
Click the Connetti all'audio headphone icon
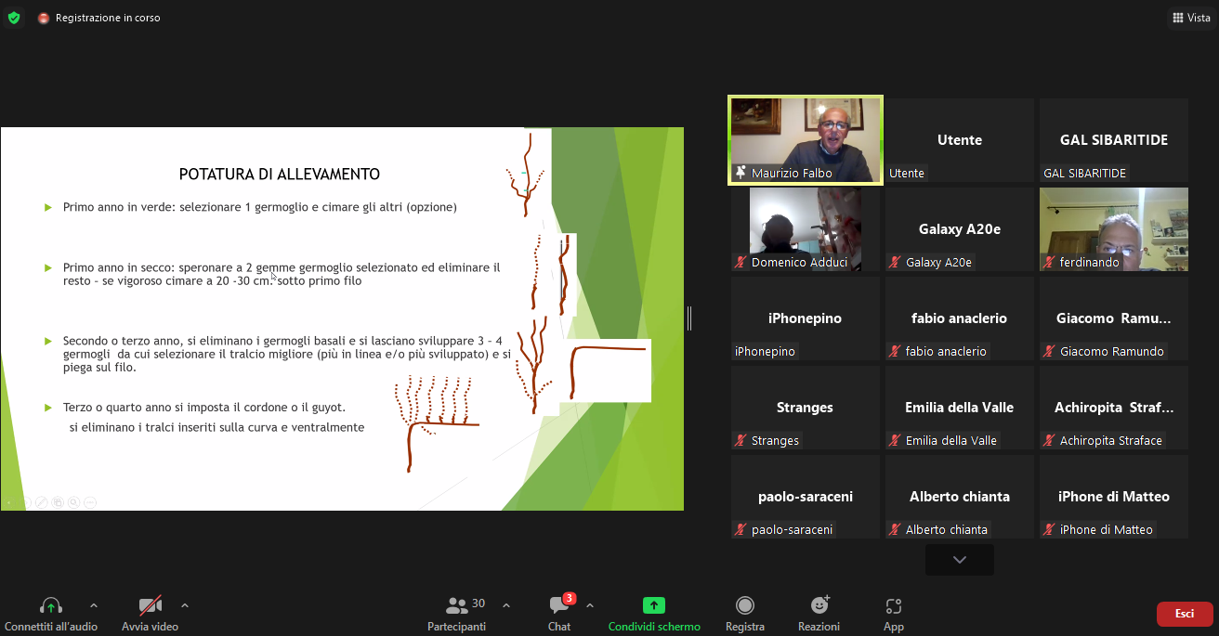(x=51, y=605)
